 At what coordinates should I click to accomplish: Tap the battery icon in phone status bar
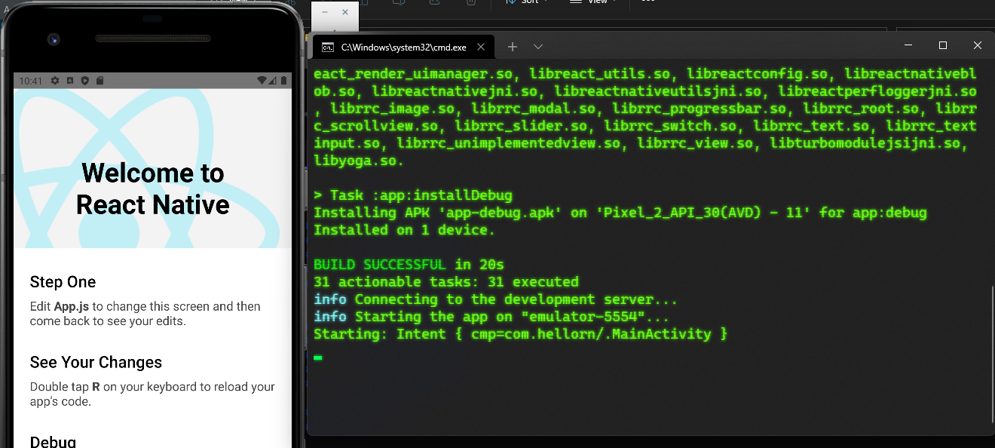285,81
